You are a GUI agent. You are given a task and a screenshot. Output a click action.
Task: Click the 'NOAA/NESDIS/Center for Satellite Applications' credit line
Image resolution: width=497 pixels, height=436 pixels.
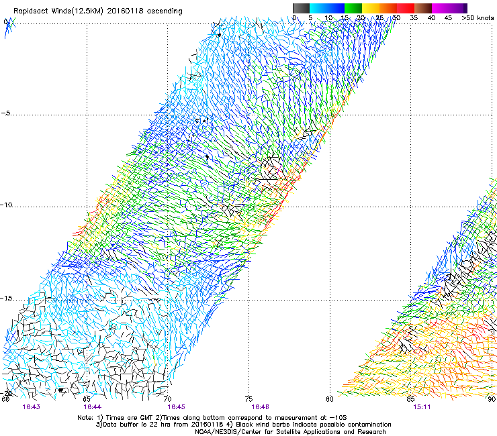[290, 432]
